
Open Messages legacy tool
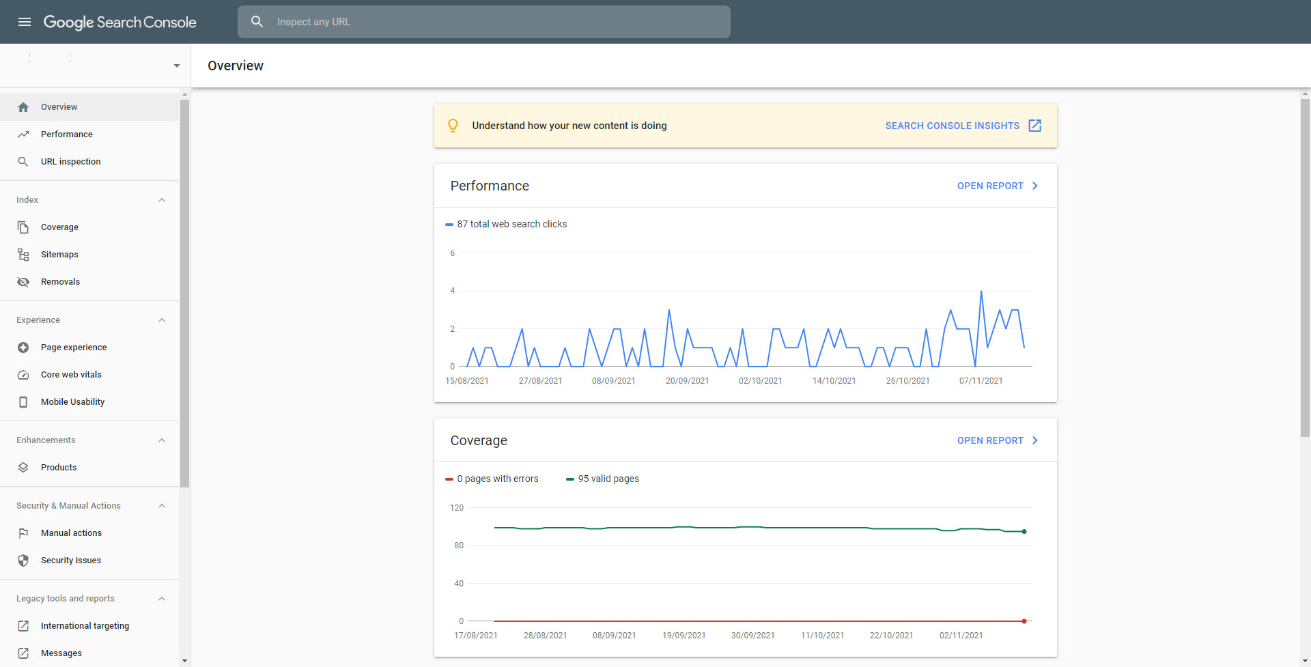89,653
